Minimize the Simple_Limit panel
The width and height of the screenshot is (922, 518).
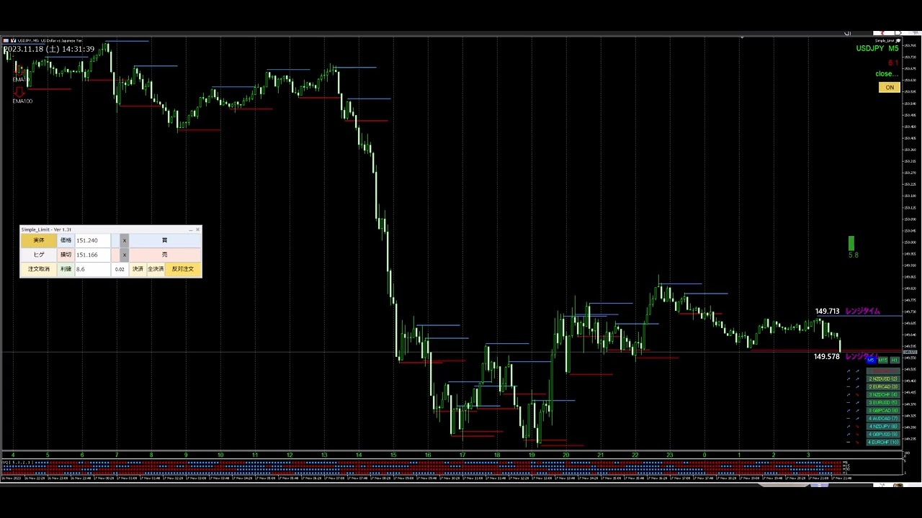191,230
